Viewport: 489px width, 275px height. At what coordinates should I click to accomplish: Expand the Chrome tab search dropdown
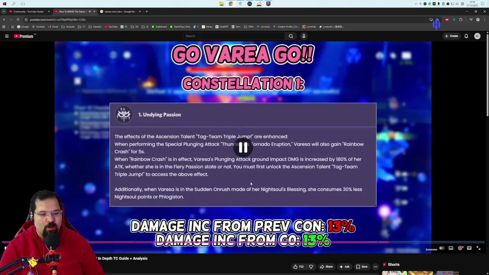tap(4, 11)
